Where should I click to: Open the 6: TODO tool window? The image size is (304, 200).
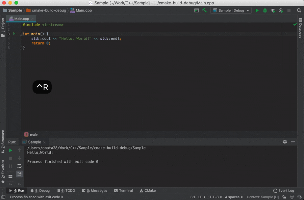tap(66, 191)
